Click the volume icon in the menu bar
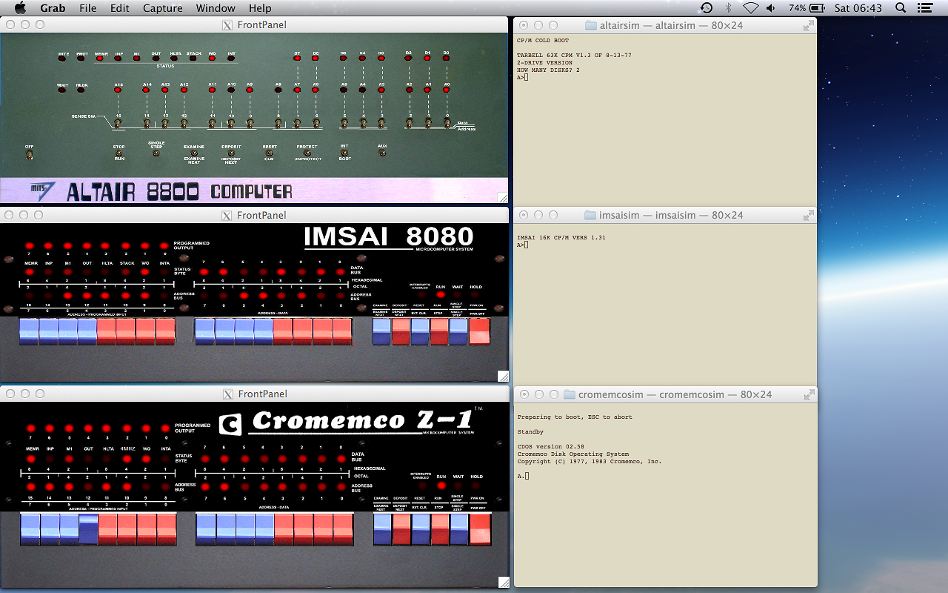 [x=770, y=8]
